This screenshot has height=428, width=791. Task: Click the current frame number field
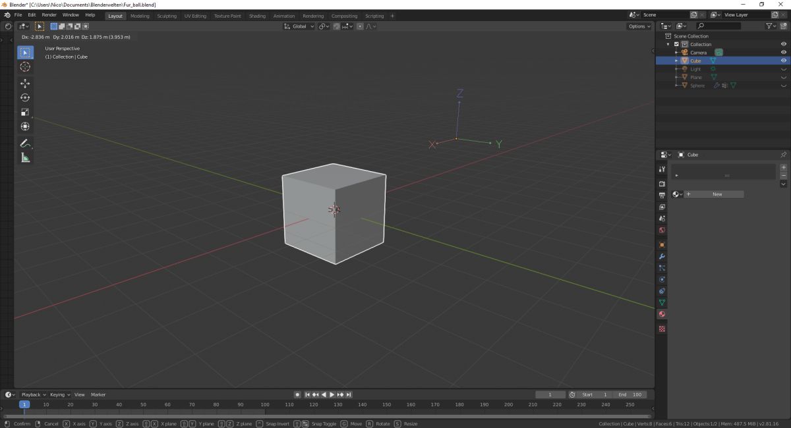(550, 394)
